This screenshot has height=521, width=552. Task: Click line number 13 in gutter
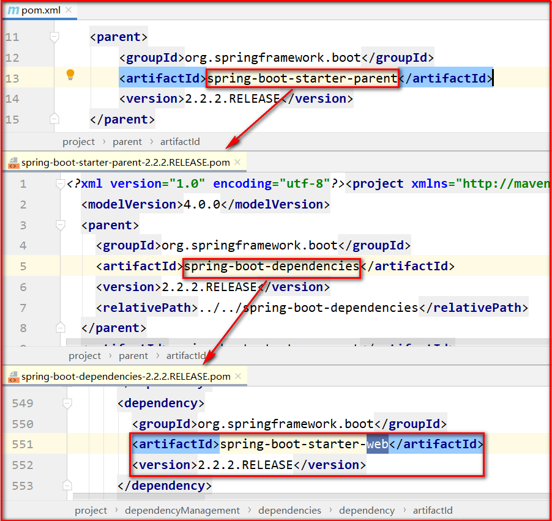tap(12, 78)
